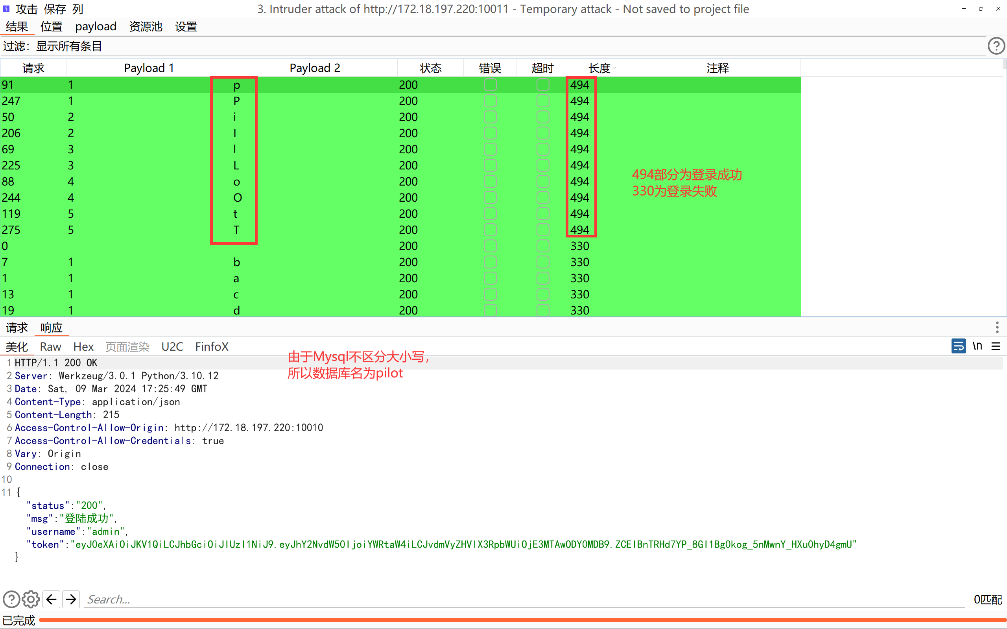Open the filter help question mark icon
Screen dimensions: 1007x629
tap(996, 46)
